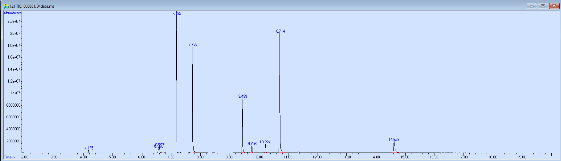Select the peak label 9.758
The width and height of the screenshot is (561, 161).
(x=252, y=143)
